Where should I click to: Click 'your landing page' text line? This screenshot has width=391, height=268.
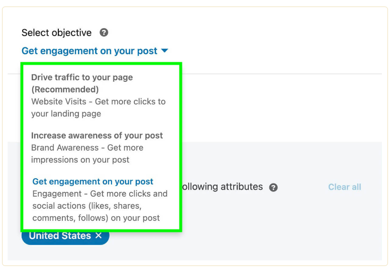click(66, 113)
